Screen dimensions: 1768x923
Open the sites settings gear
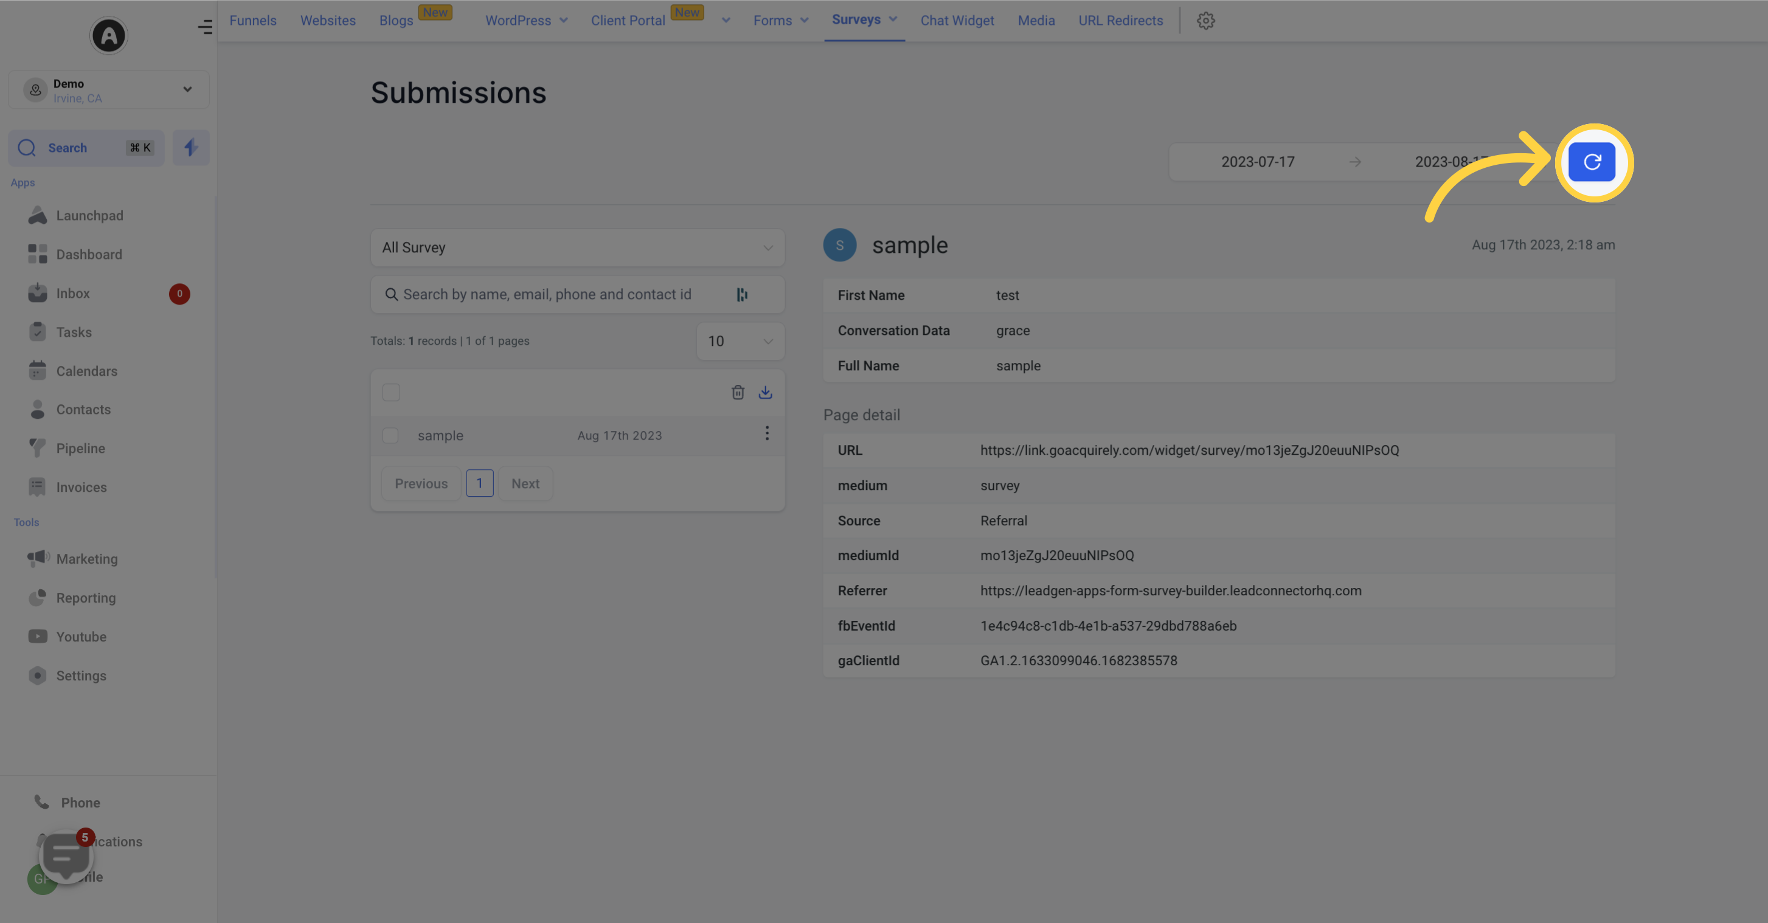(x=1205, y=21)
